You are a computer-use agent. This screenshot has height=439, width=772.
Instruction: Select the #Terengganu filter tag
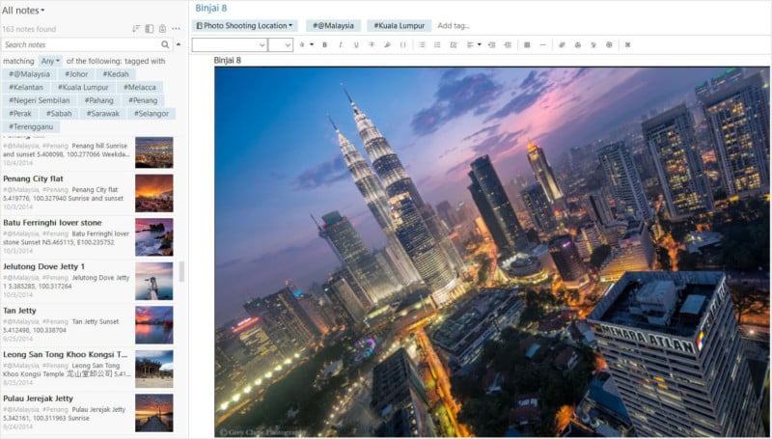click(31, 126)
